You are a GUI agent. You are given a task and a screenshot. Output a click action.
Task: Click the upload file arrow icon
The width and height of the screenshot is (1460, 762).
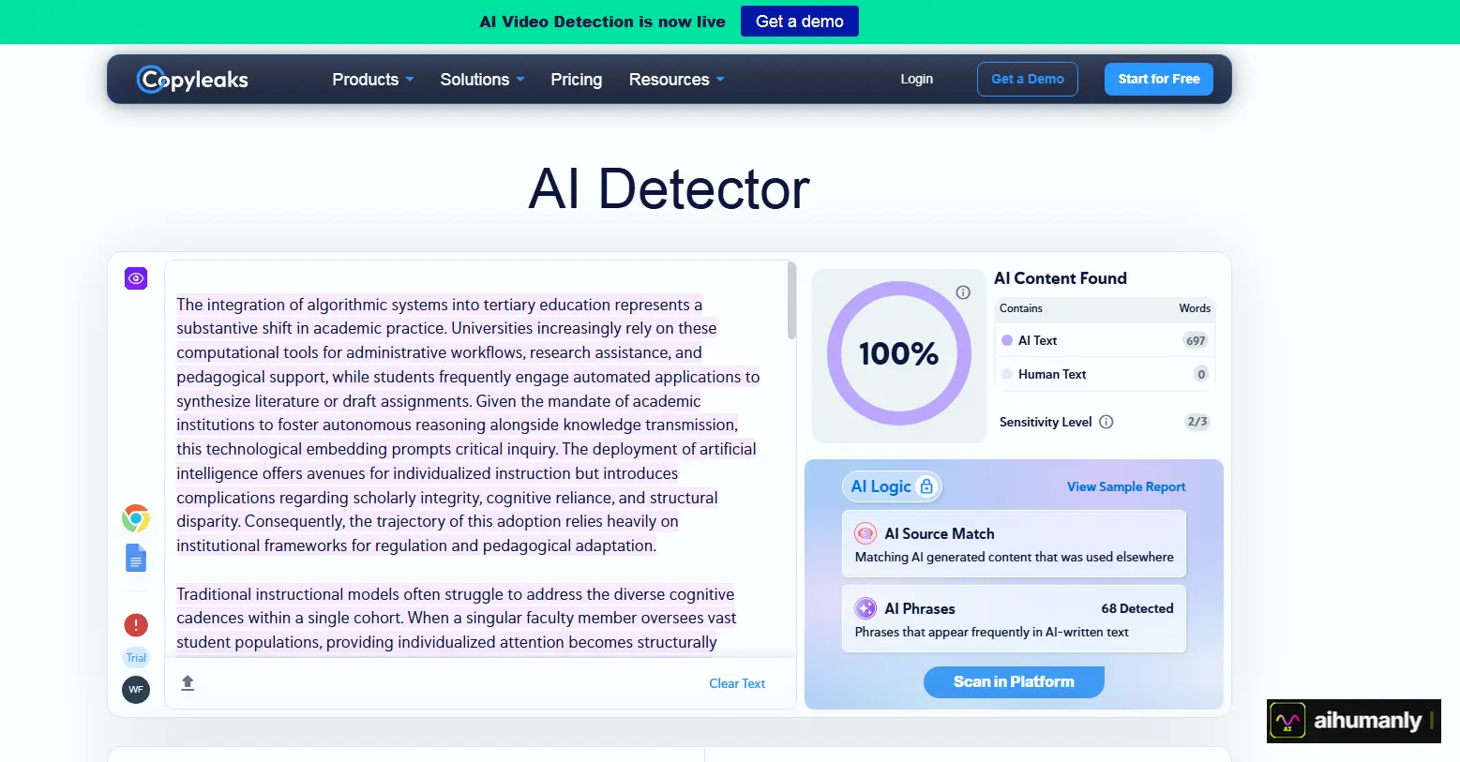(x=188, y=682)
